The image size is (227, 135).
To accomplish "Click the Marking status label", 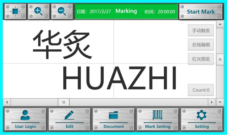I will coord(126,11).
